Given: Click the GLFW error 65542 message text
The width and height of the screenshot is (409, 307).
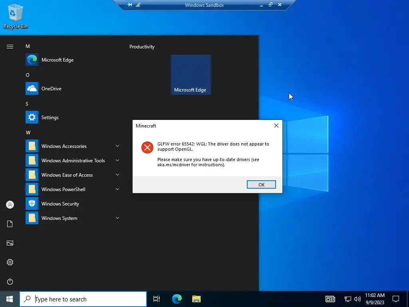Looking at the screenshot, I should point(213,146).
